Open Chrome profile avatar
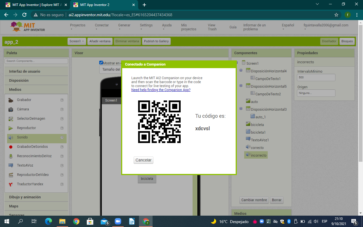363x227 pixels. pos(347,15)
